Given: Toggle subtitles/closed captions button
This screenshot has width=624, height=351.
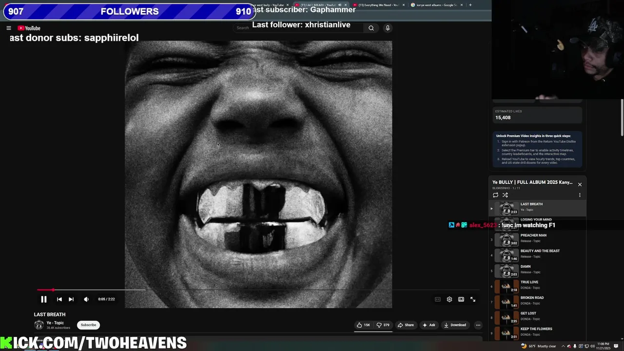Looking at the screenshot, I should point(438,299).
